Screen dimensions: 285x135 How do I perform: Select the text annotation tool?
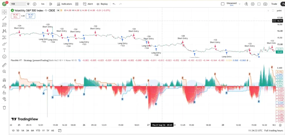(x=4, y=50)
